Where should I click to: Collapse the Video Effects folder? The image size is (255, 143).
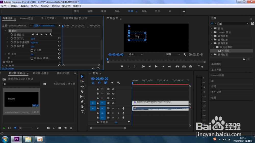point(211,43)
